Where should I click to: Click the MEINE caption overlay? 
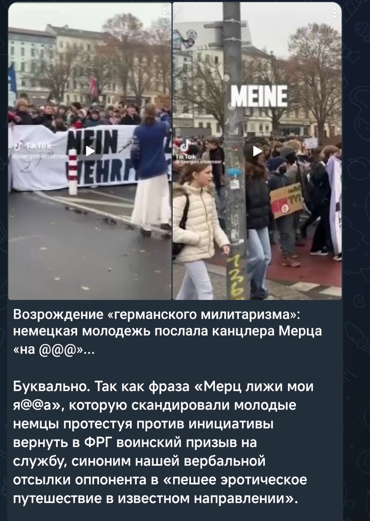click(259, 96)
